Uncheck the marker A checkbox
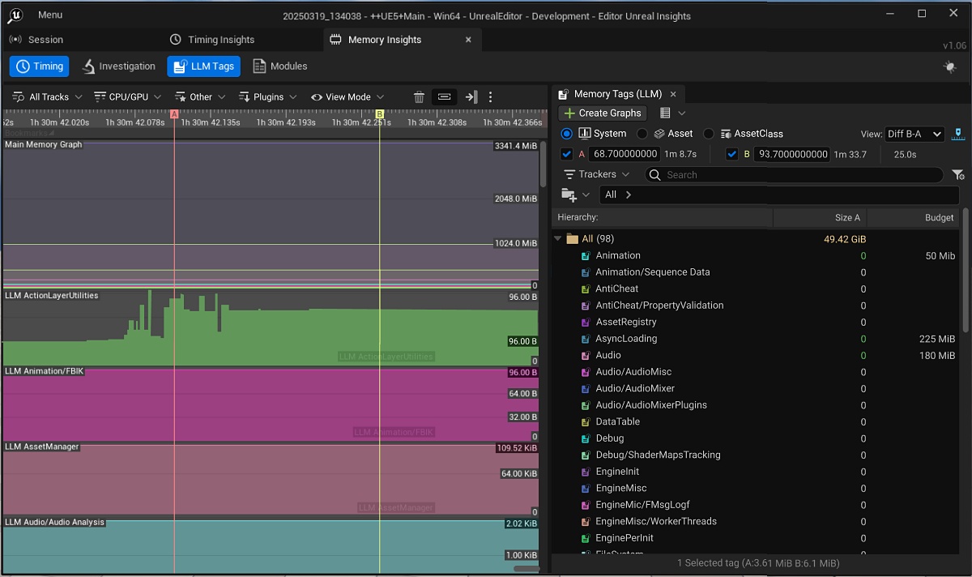This screenshot has height=577, width=972. [x=566, y=154]
